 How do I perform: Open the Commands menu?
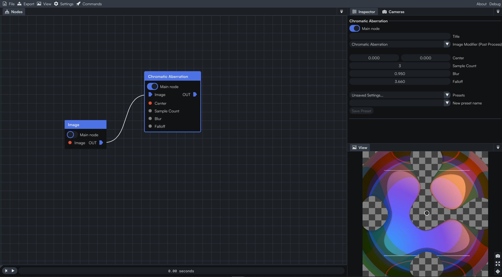[x=89, y=4]
